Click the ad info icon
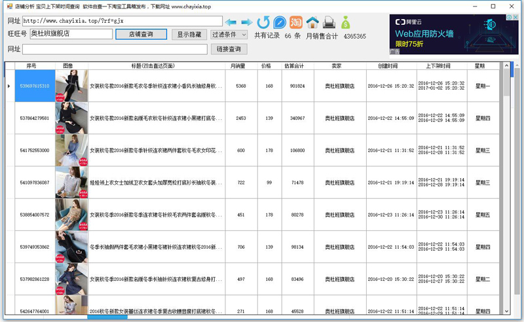This screenshot has height=322, width=524. point(510,17)
